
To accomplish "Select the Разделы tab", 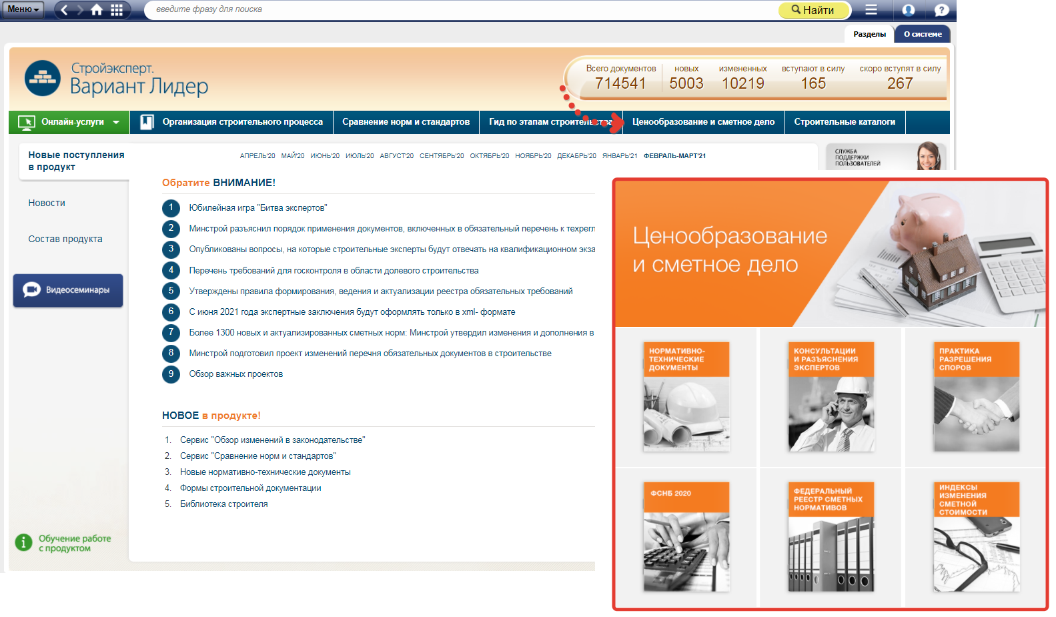I will coord(869,34).
